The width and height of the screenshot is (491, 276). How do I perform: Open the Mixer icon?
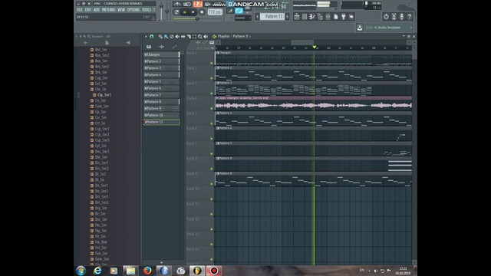click(328, 17)
